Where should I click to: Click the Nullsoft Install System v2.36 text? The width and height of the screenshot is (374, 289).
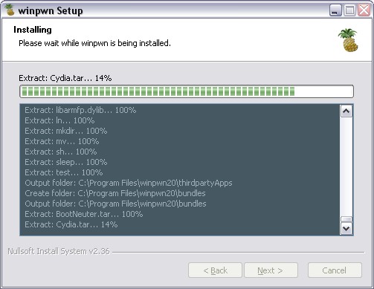click(x=59, y=251)
